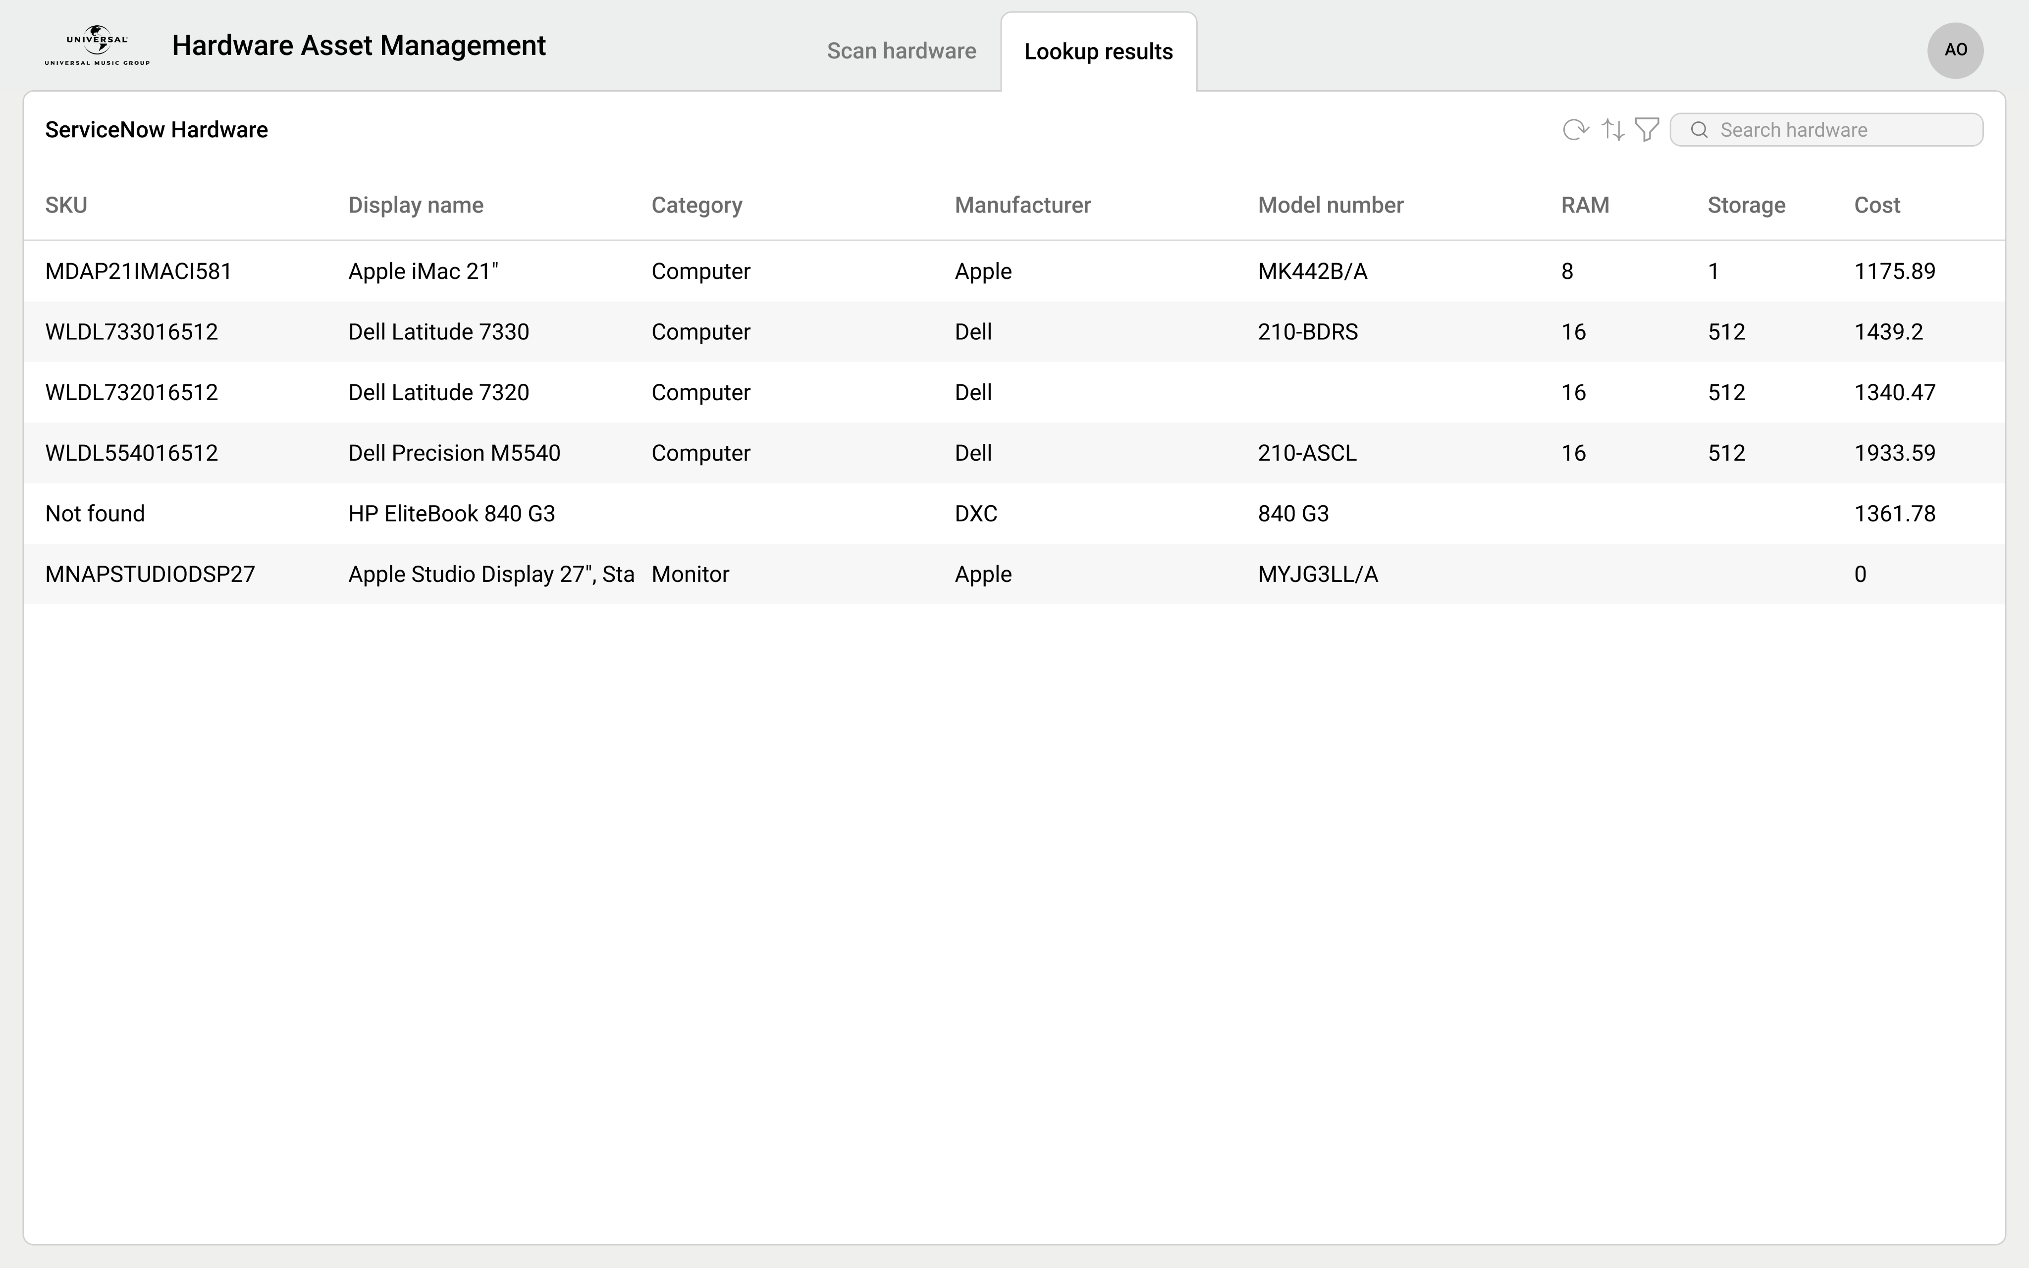
Task: Click Apple iMac 21" display name
Action: click(424, 272)
